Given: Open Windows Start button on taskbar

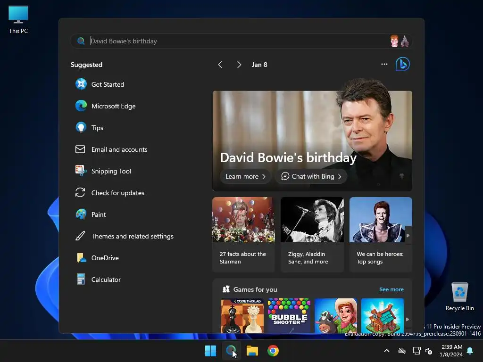Looking at the screenshot, I should (x=211, y=351).
